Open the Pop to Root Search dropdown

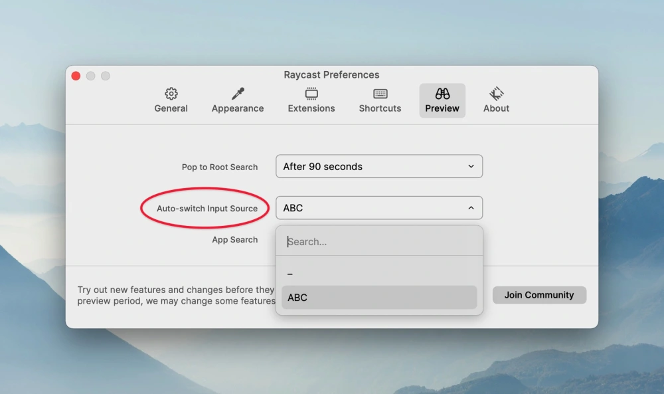379,166
